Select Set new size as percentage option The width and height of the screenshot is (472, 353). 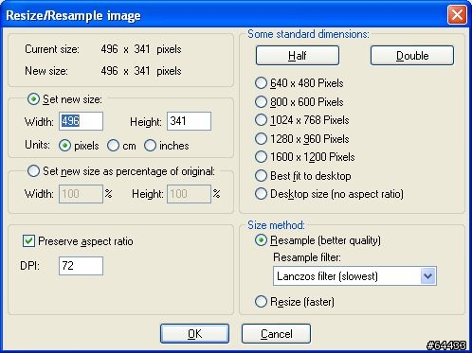33,171
